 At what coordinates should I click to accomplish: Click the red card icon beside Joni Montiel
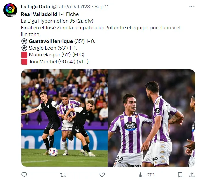tap(24, 62)
